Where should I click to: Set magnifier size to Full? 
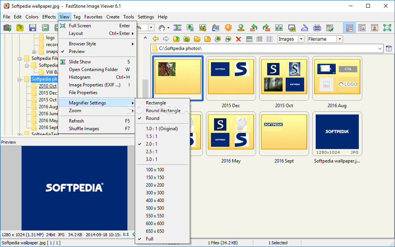click(162, 239)
